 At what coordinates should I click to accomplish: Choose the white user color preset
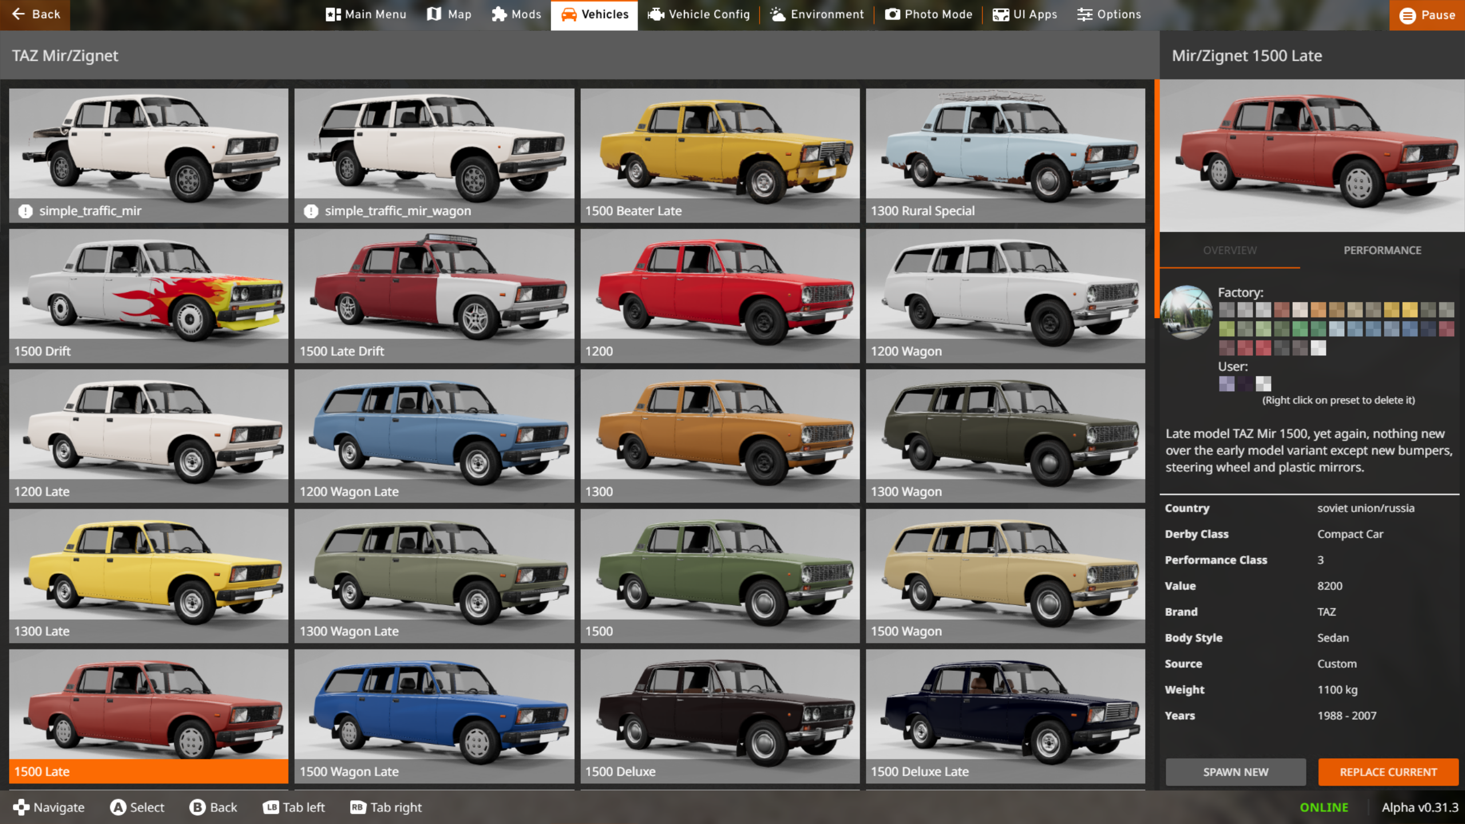click(1263, 383)
